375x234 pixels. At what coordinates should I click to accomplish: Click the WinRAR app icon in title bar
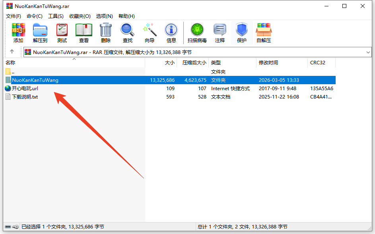pos(9,6)
